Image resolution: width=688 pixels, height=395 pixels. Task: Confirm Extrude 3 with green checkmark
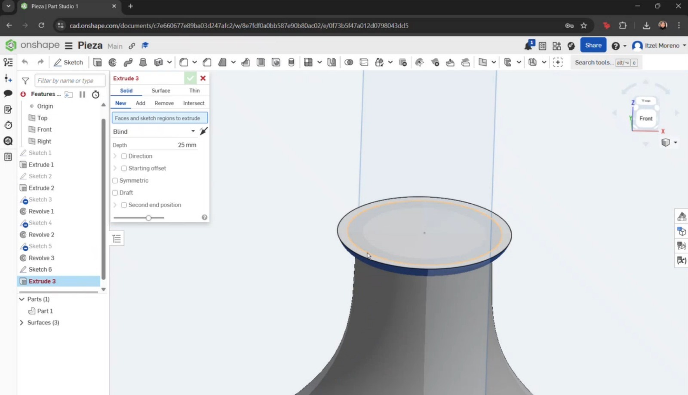click(x=190, y=78)
